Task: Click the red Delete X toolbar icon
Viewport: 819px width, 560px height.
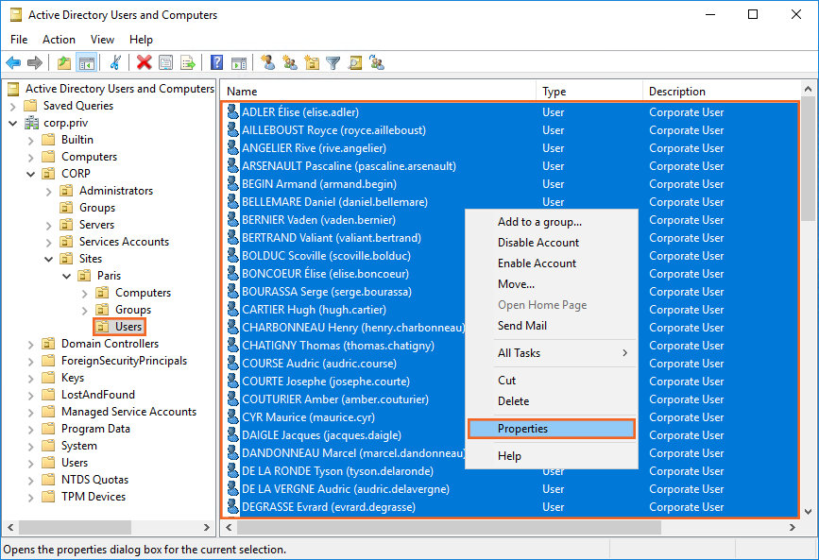Action: (144, 63)
